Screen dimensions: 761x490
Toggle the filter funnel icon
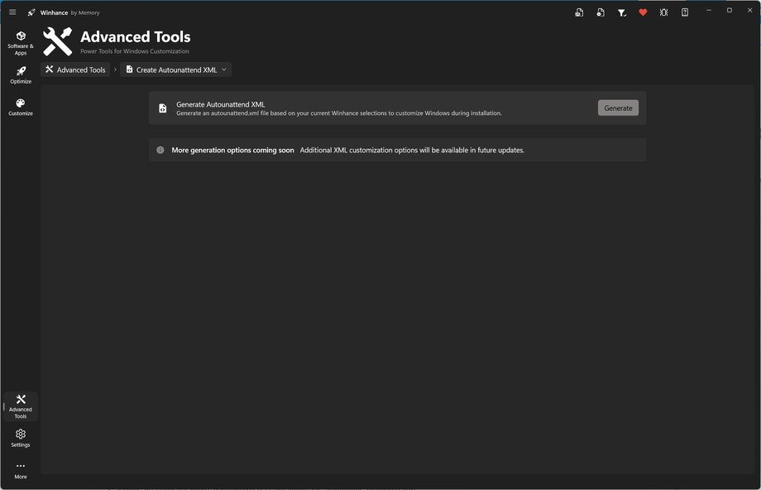tap(622, 12)
